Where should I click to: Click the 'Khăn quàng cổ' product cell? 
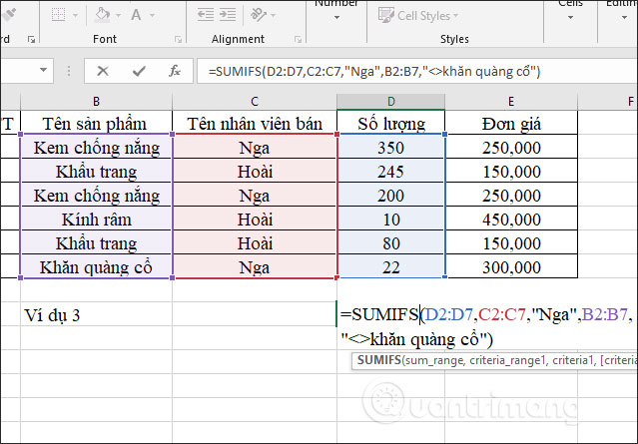[97, 267]
